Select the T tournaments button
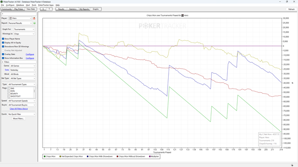Viewport: 298px width, 167px height. tap(49, 9)
